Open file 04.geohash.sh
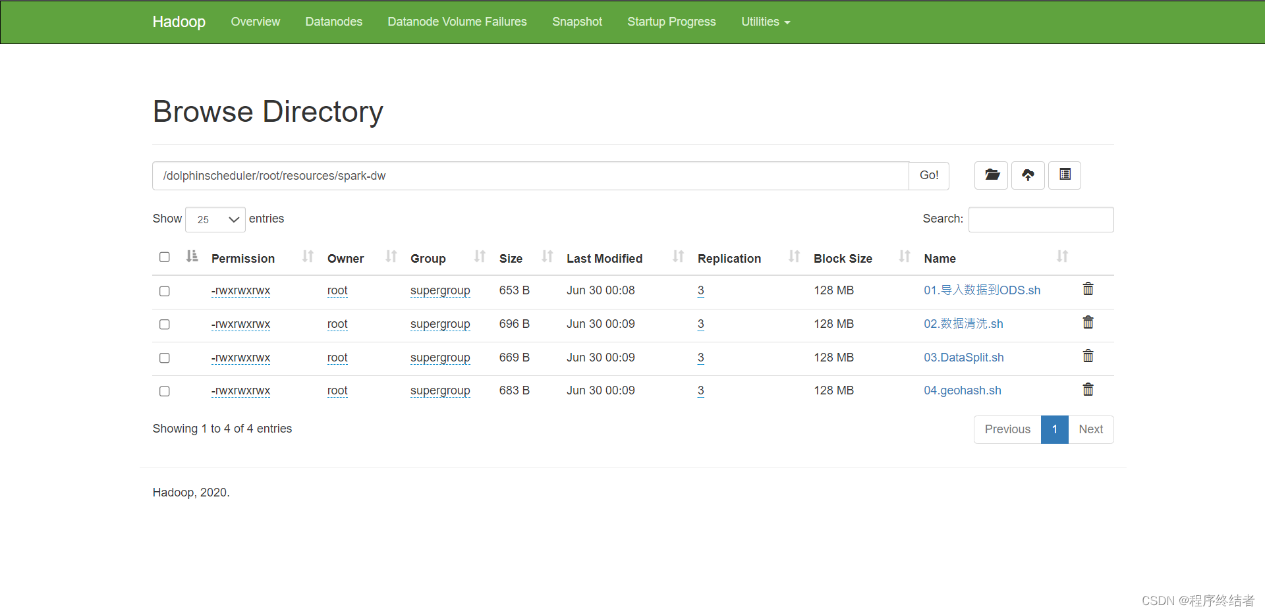1265x613 pixels. point(962,390)
